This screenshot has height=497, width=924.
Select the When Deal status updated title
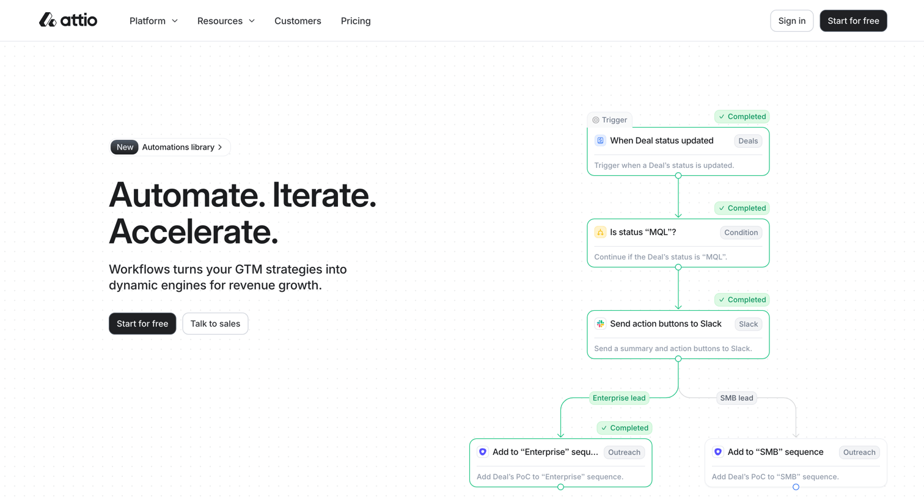point(662,140)
